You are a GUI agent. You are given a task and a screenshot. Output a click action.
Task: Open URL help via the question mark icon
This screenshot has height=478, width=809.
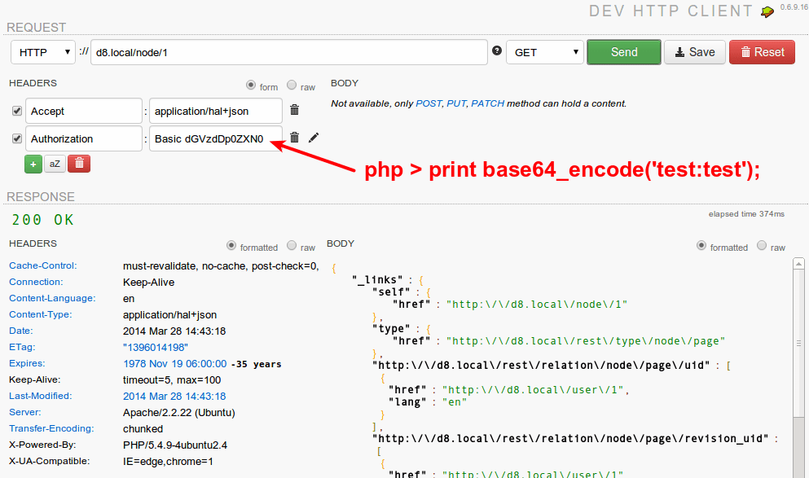(496, 51)
